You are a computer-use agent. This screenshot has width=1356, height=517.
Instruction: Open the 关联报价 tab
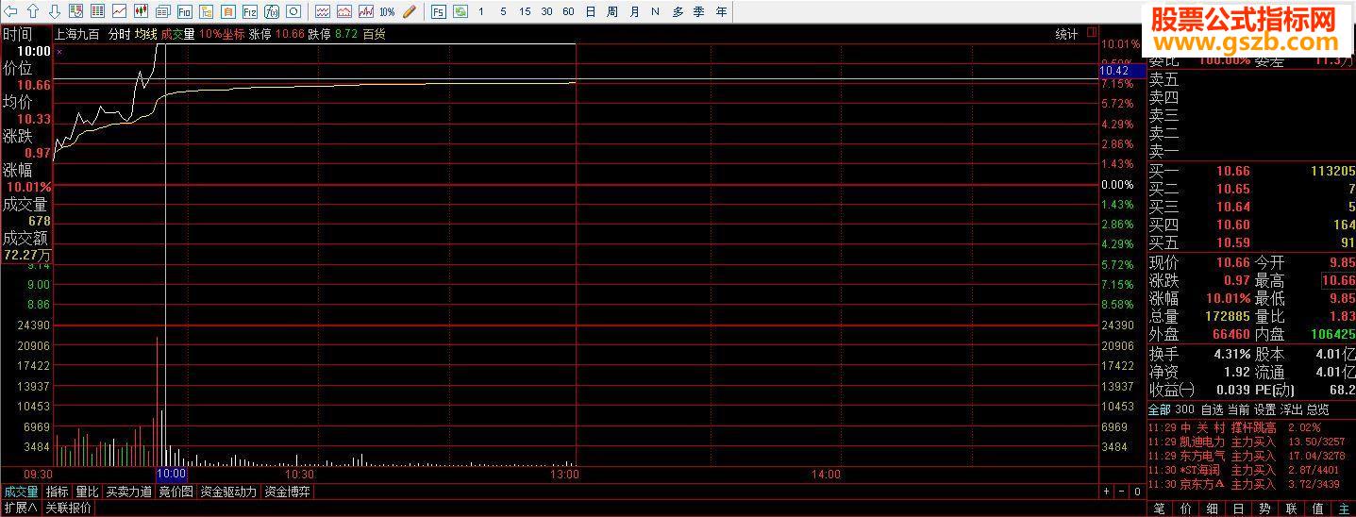[x=69, y=508]
